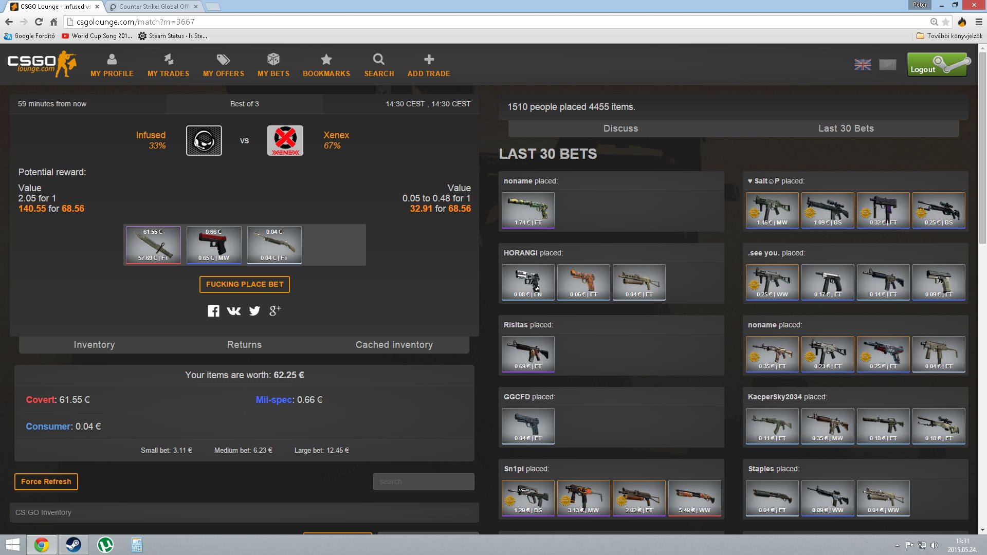Click the Add Trade plus icon
Image resolution: width=987 pixels, height=555 pixels.
pyautogui.click(x=429, y=60)
